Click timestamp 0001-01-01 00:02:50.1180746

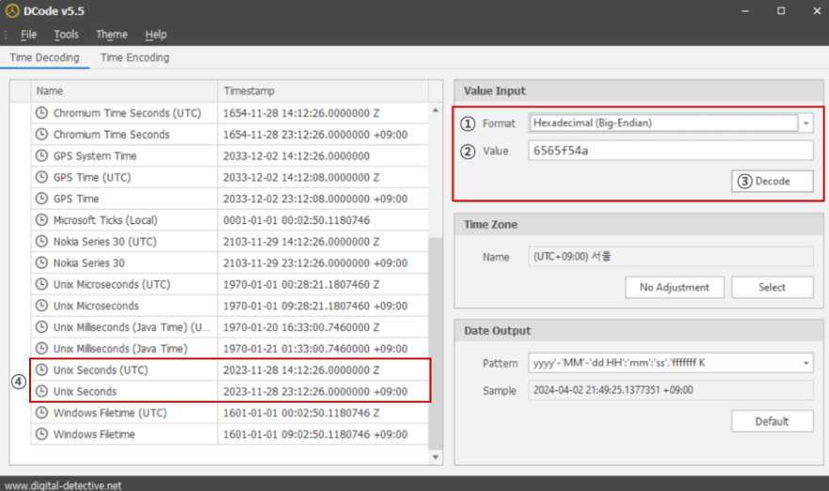(296, 220)
